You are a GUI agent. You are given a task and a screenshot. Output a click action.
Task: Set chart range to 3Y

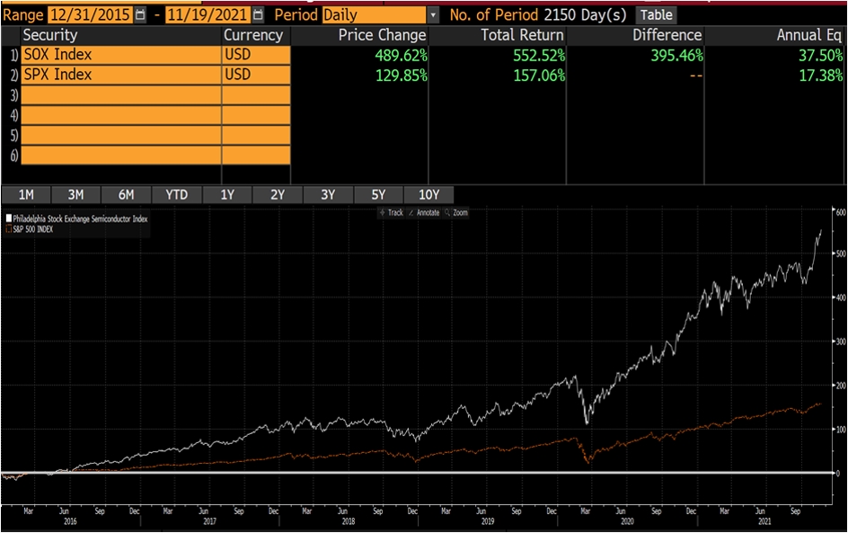[328, 195]
